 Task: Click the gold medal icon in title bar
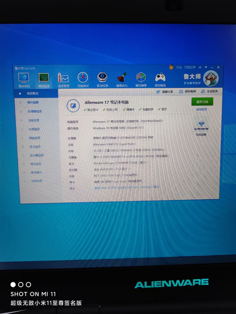[x=171, y=67]
